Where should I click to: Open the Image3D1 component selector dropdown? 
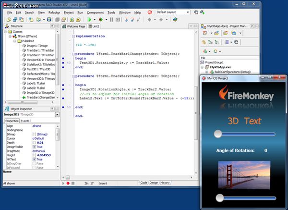pyautogui.click(x=57, y=114)
